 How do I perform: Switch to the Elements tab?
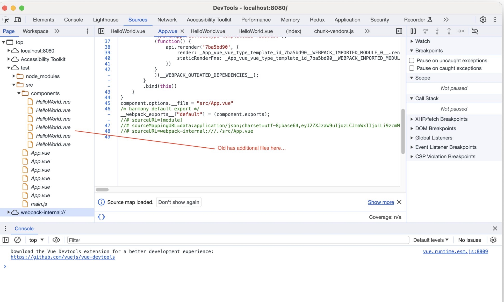pos(44,20)
